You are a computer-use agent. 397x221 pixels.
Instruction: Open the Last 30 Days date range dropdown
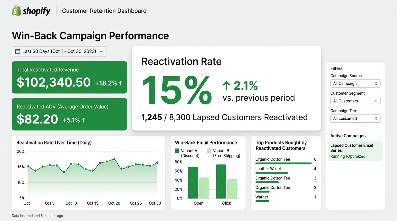click(x=59, y=51)
